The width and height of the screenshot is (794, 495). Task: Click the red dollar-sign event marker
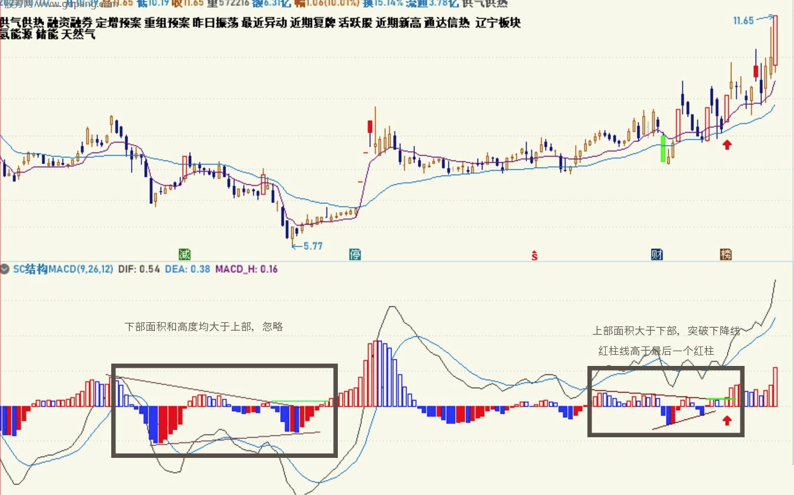coord(534,255)
